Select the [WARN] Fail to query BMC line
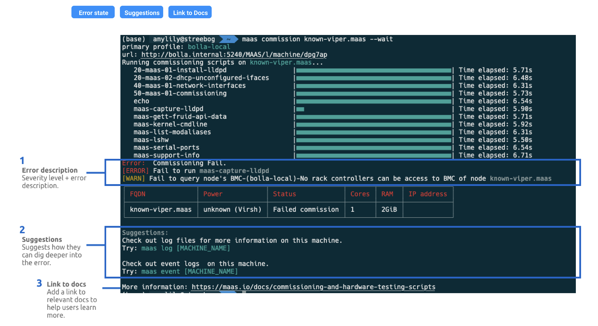The image size is (598, 326). pos(337,179)
